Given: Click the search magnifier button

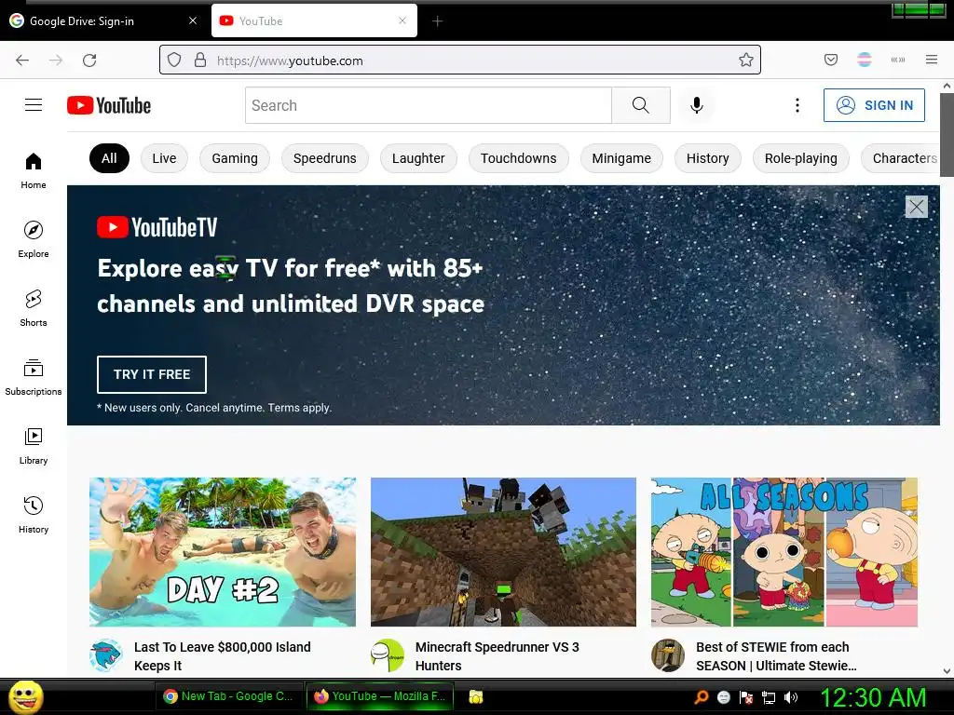Looking at the screenshot, I should 641,105.
